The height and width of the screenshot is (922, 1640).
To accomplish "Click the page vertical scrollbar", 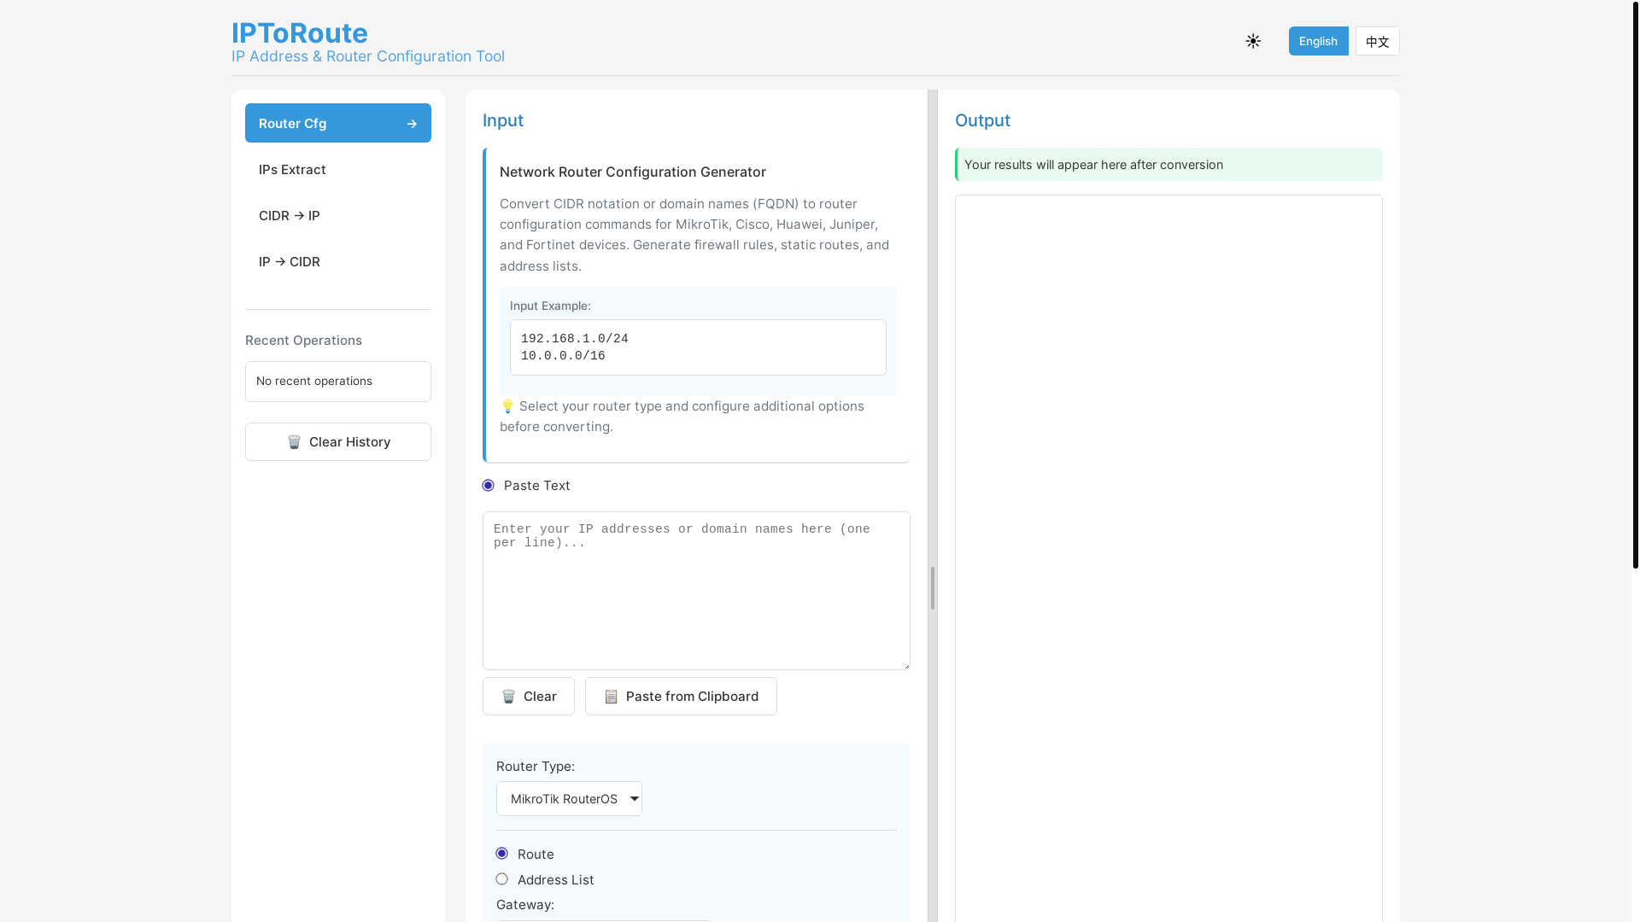I will click(1635, 284).
